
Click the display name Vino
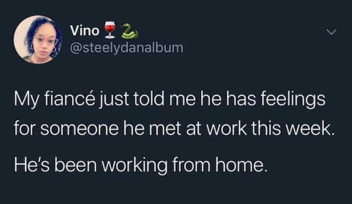pyautogui.click(x=84, y=31)
